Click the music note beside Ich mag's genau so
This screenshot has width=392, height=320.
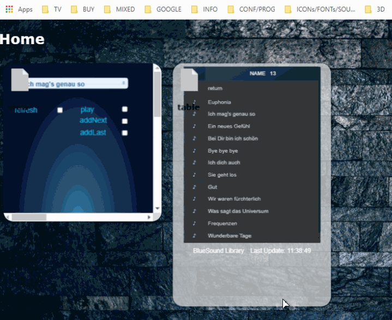(194, 114)
